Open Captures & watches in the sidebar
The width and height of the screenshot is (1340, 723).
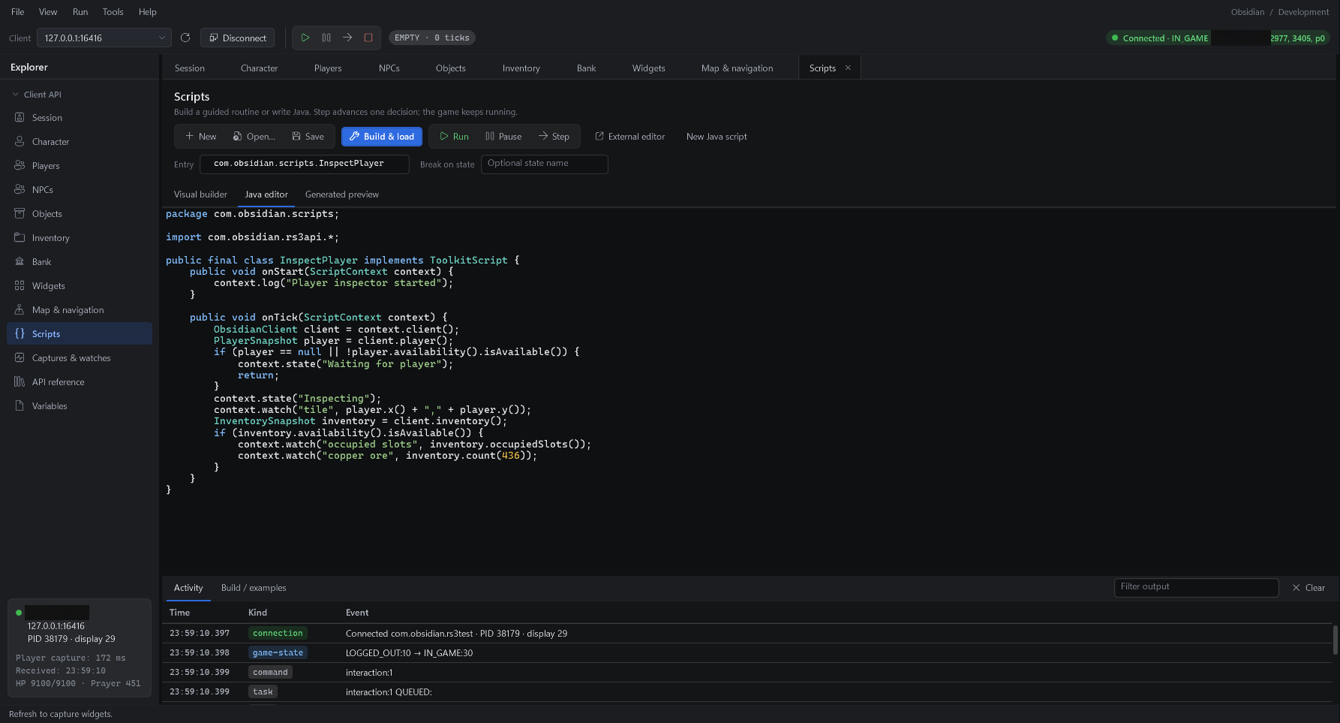80,358
